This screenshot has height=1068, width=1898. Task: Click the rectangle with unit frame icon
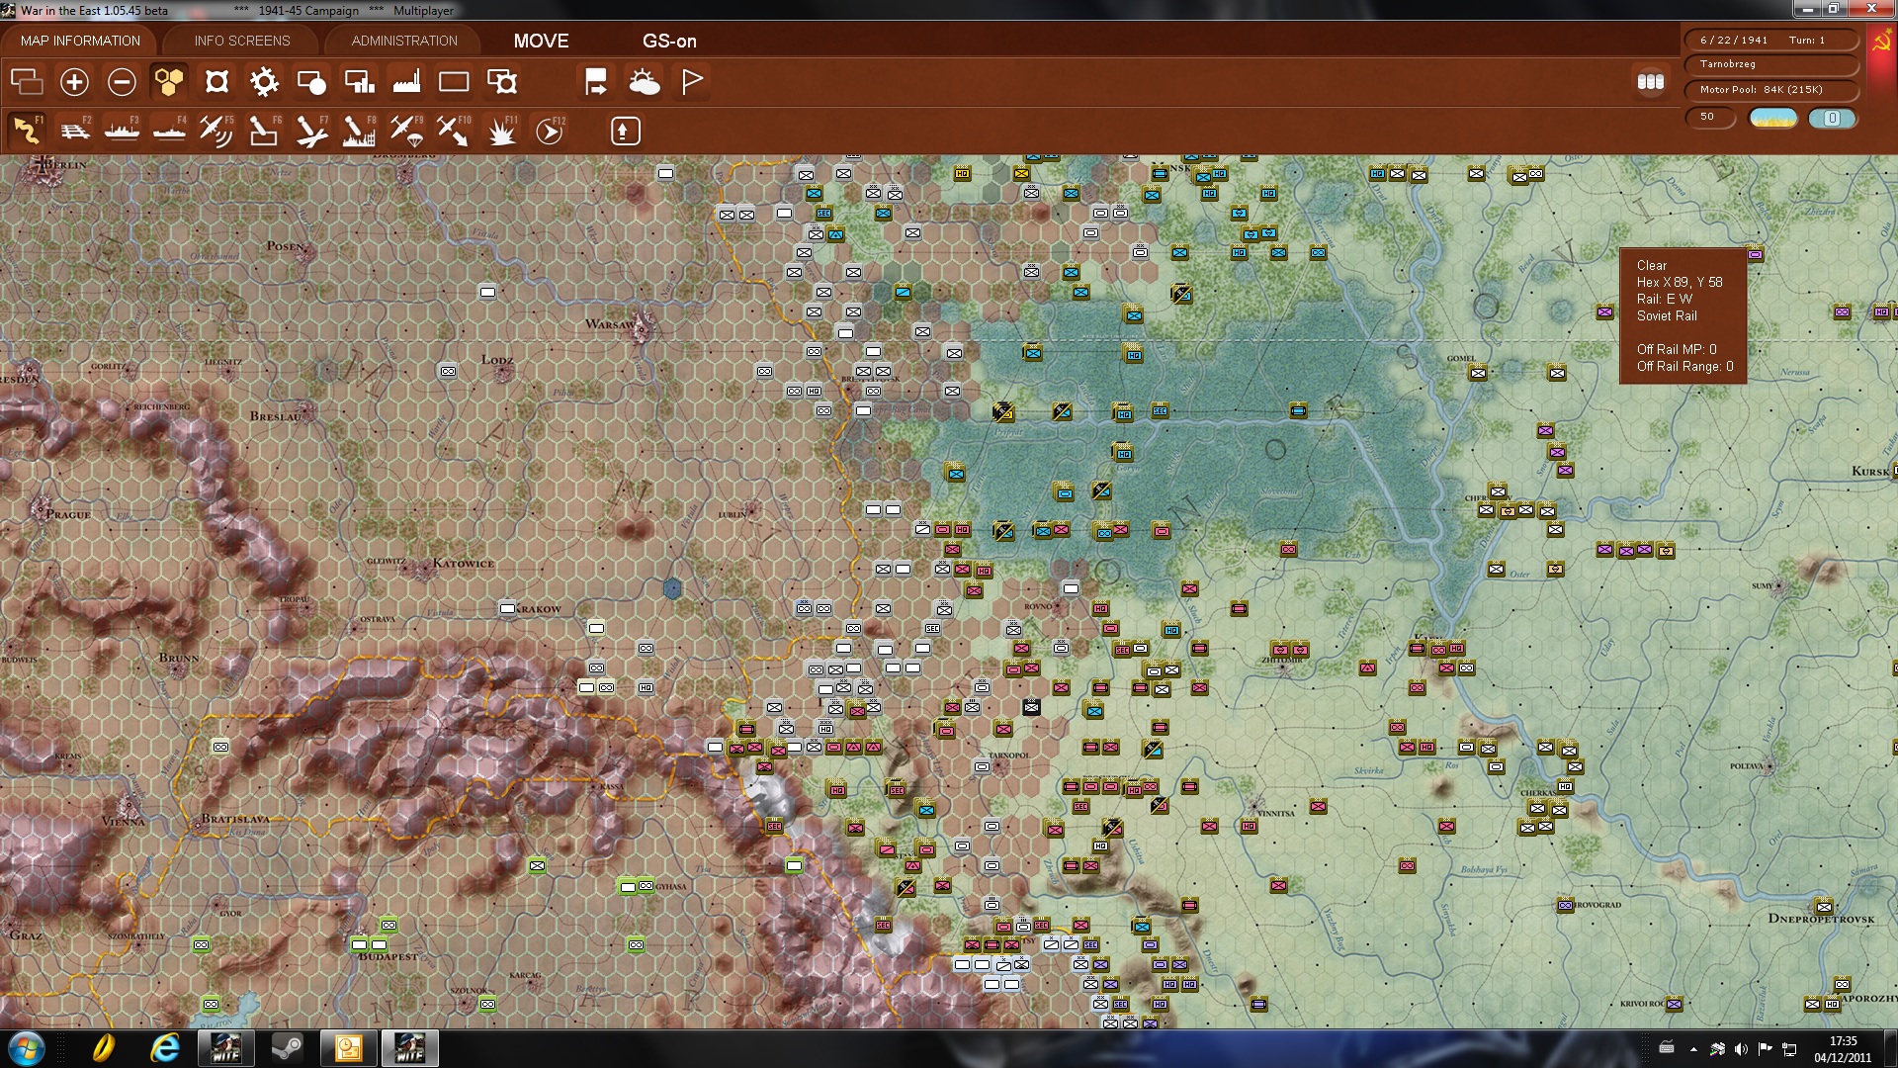pos(502,82)
